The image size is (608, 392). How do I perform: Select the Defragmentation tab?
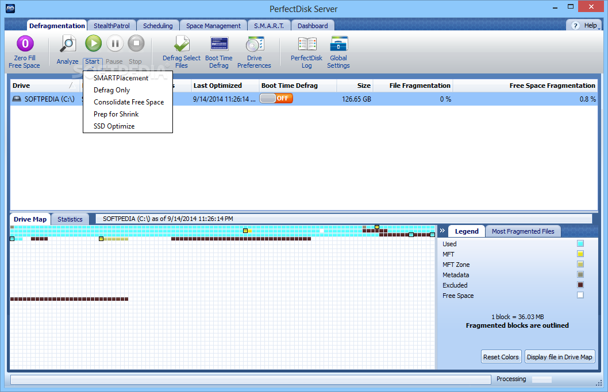click(57, 26)
